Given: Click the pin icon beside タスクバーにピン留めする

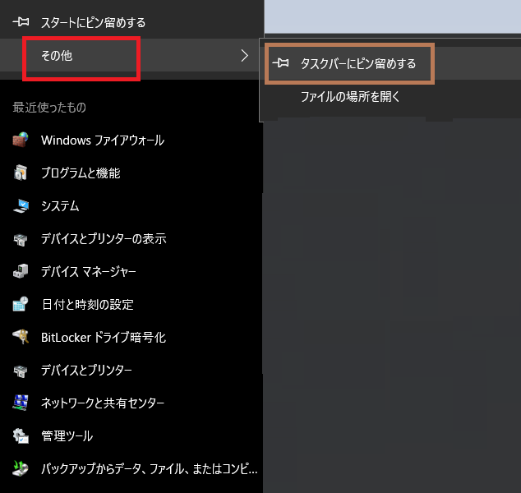Looking at the screenshot, I should (x=280, y=62).
